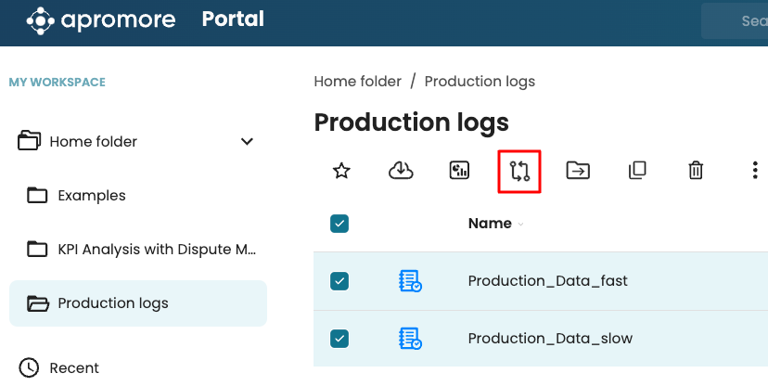Click the copy icon in toolbar

click(x=637, y=171)
